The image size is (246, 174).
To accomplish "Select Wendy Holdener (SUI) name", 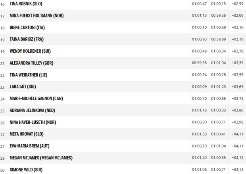I will [x=30, y=51].
